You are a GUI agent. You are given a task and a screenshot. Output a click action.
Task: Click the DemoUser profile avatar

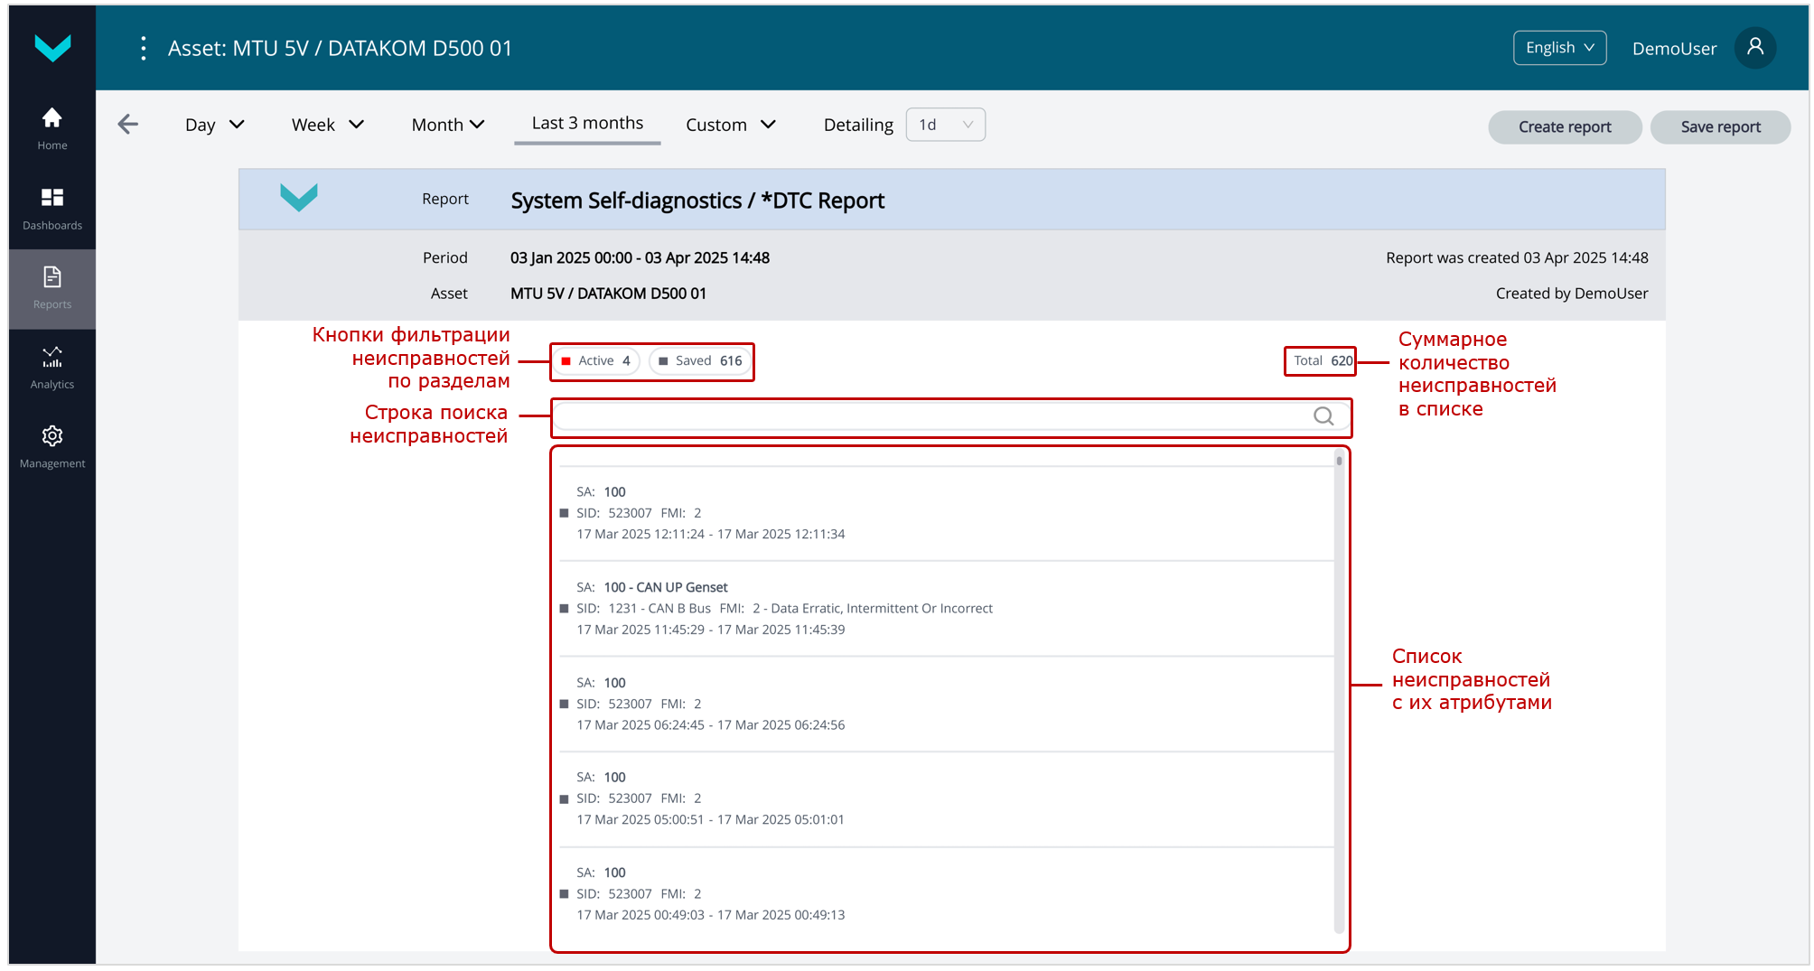click(x=1754, y=48)
